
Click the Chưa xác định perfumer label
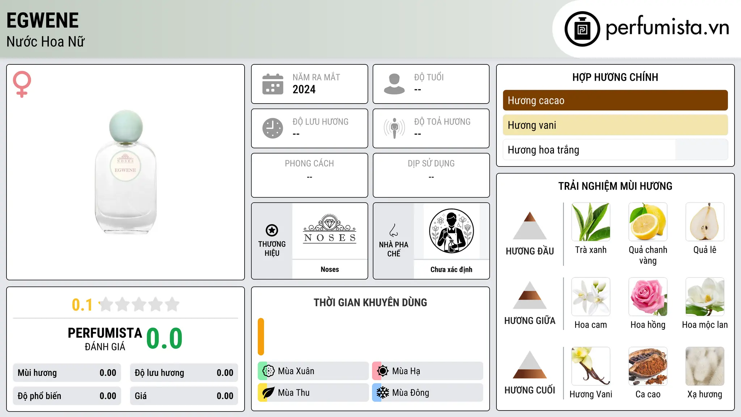451,269
